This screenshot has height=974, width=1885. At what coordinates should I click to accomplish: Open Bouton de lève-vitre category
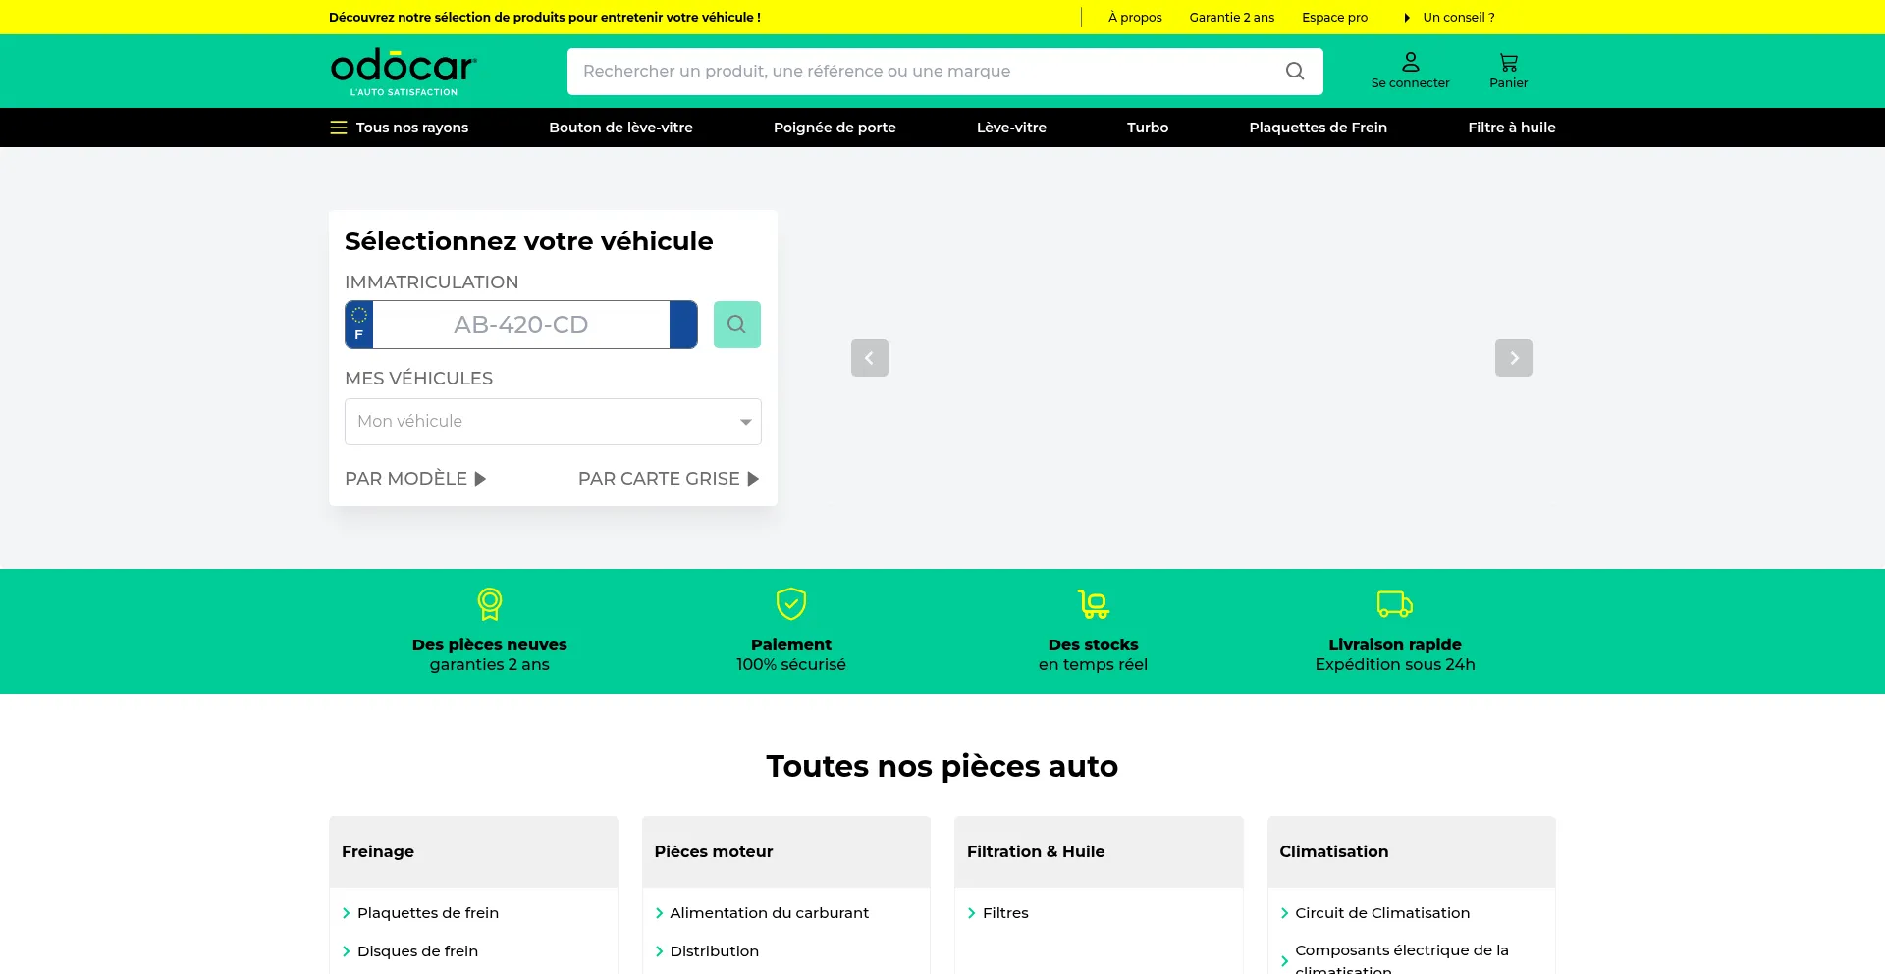(620, 128)
